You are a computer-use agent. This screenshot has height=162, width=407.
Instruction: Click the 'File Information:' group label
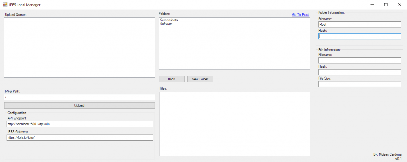coord(329,49)
